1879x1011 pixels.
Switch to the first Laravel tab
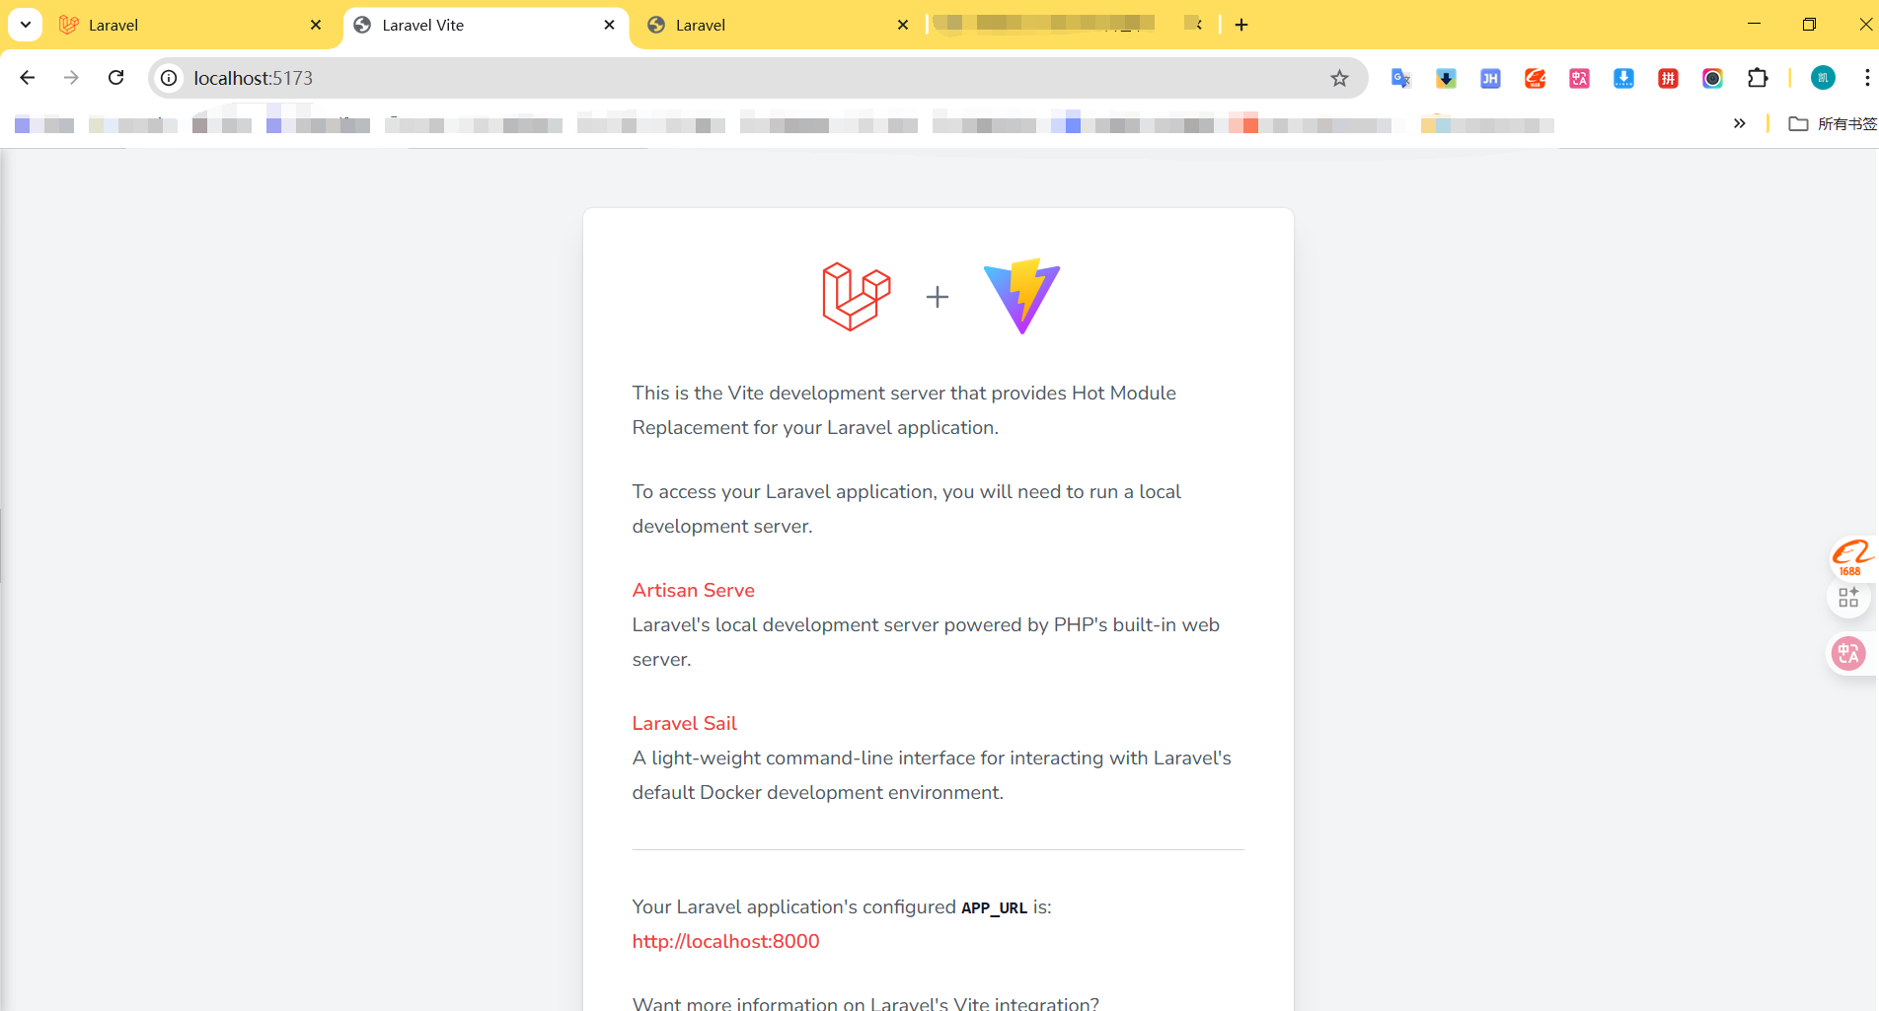pos(188,25)
